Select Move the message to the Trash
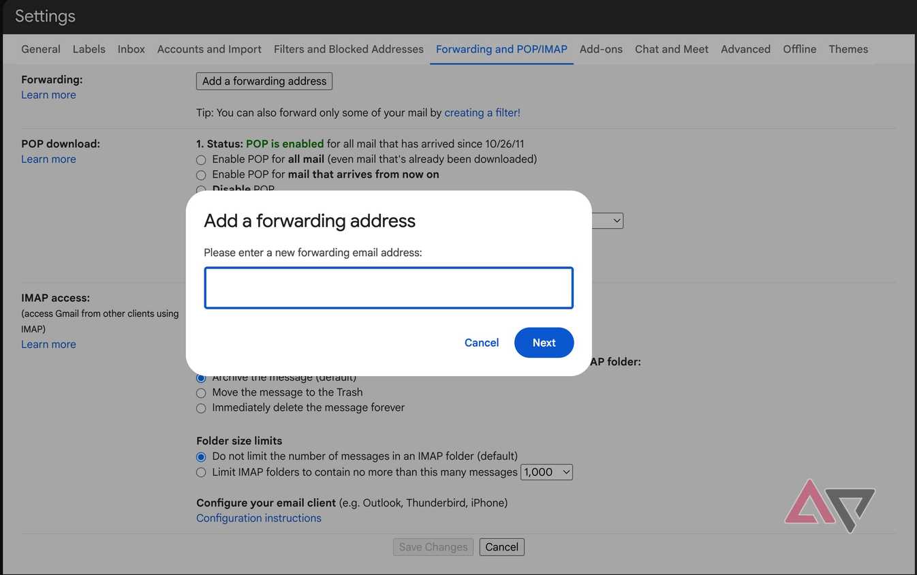This screenshot has width=917, height=575. (201, 393)
